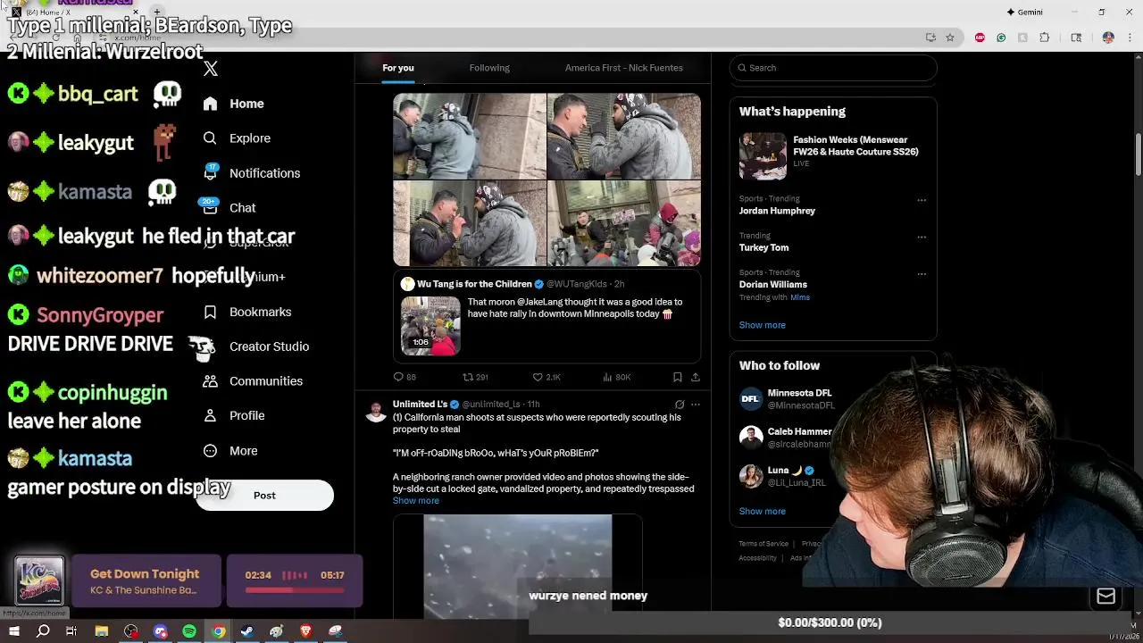Switch to the For you tab
This screenshot has width=1143, height=643.
point(398,68)
